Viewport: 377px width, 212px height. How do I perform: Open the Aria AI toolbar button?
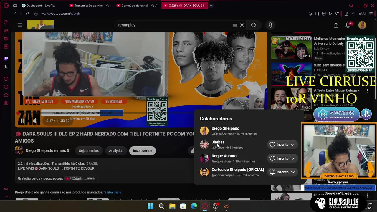pyautogui.click(x=362, y=14)
